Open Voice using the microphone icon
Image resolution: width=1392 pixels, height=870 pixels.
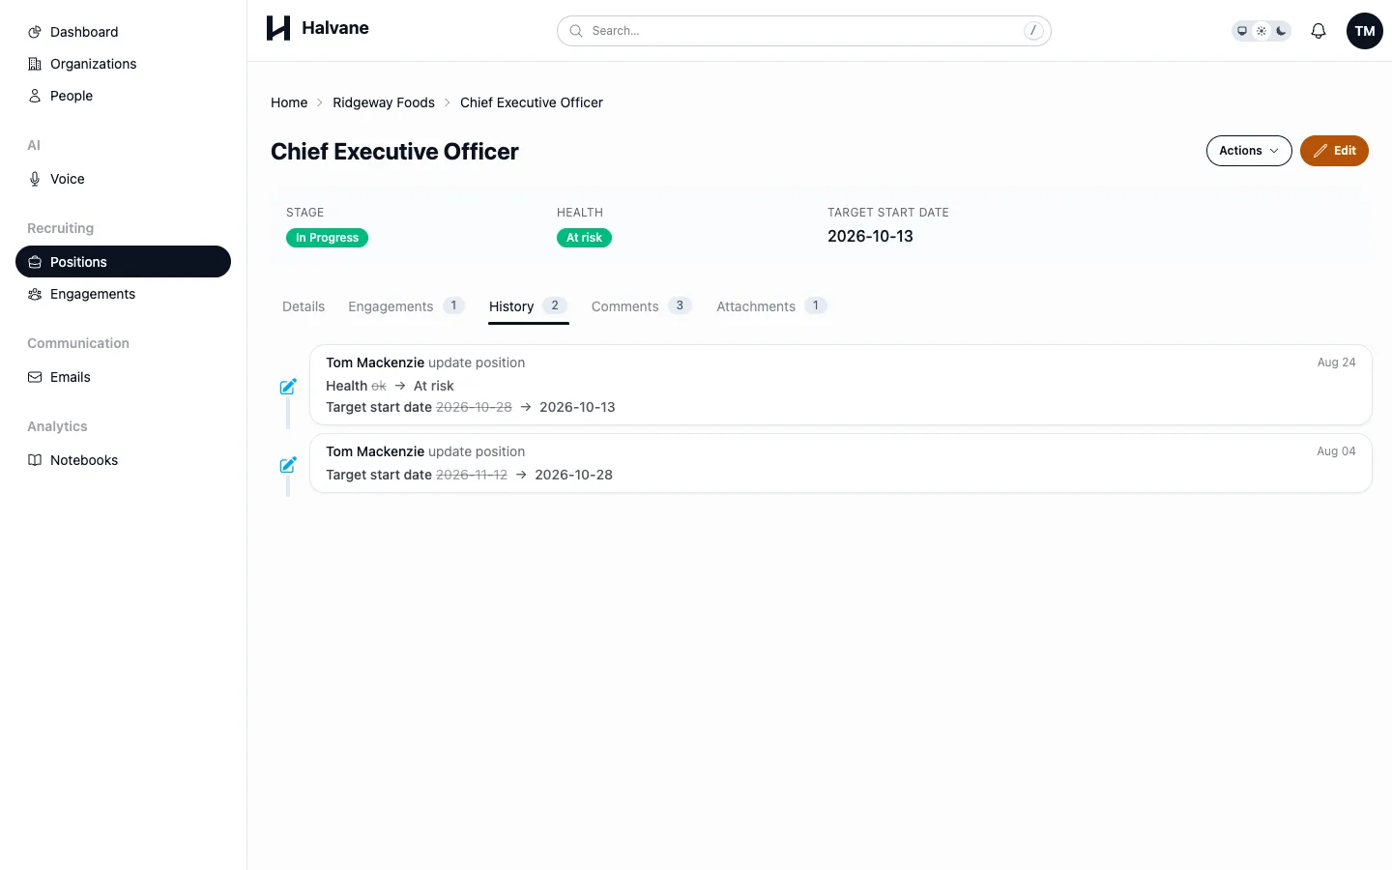point(35,179)
